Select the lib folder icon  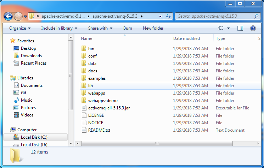tap(84, 85)
